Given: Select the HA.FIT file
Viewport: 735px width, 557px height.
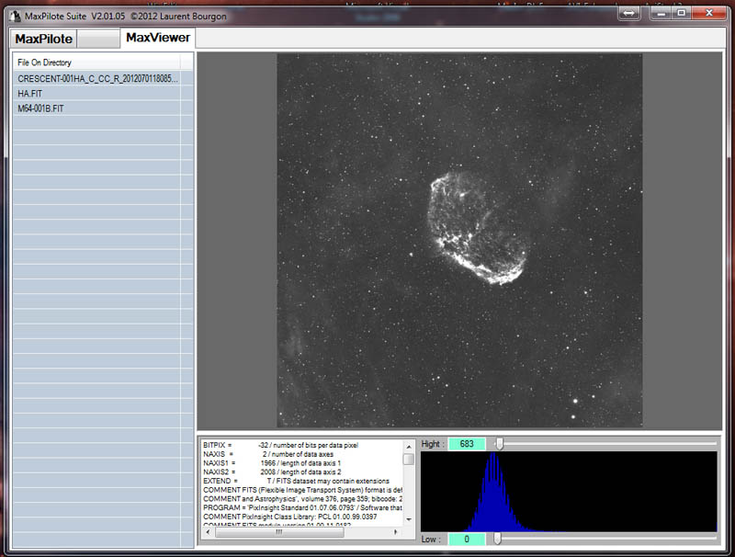Looking at the screenshot, I should coord(103,94).
